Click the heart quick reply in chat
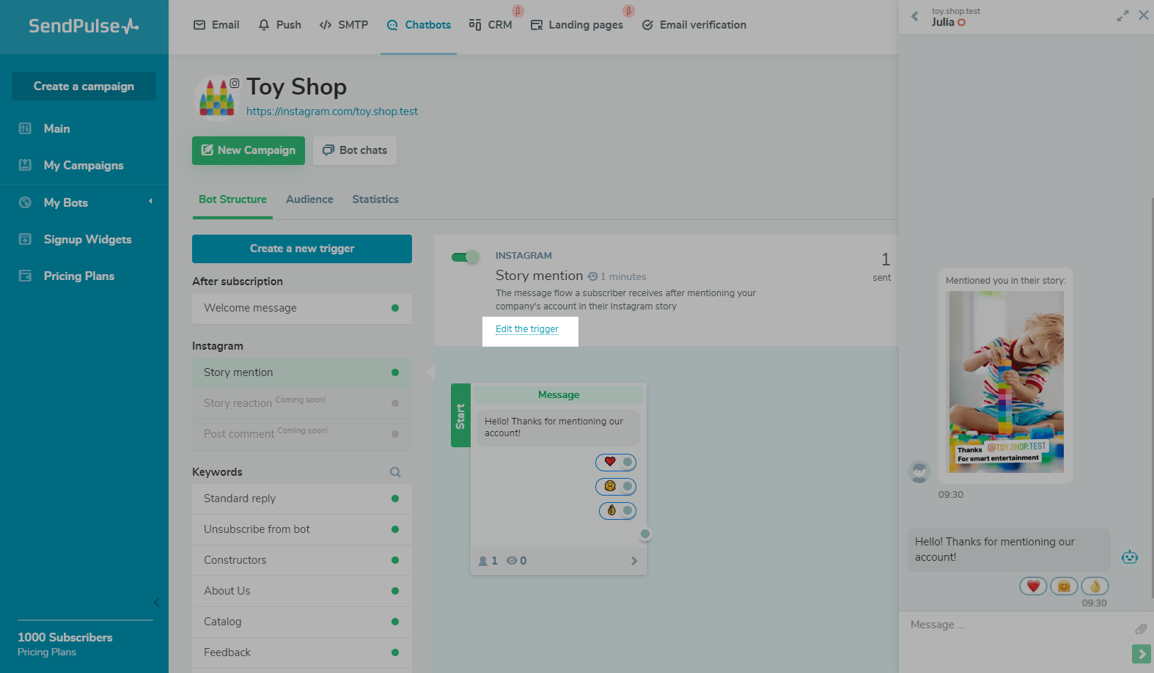Screen dimensions: 1154x673 coord(1033,586)
